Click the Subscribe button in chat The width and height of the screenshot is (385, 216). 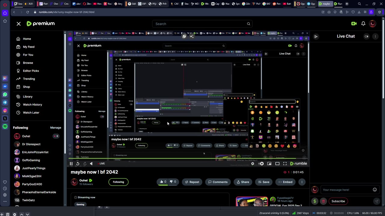[x=338, y=201]
